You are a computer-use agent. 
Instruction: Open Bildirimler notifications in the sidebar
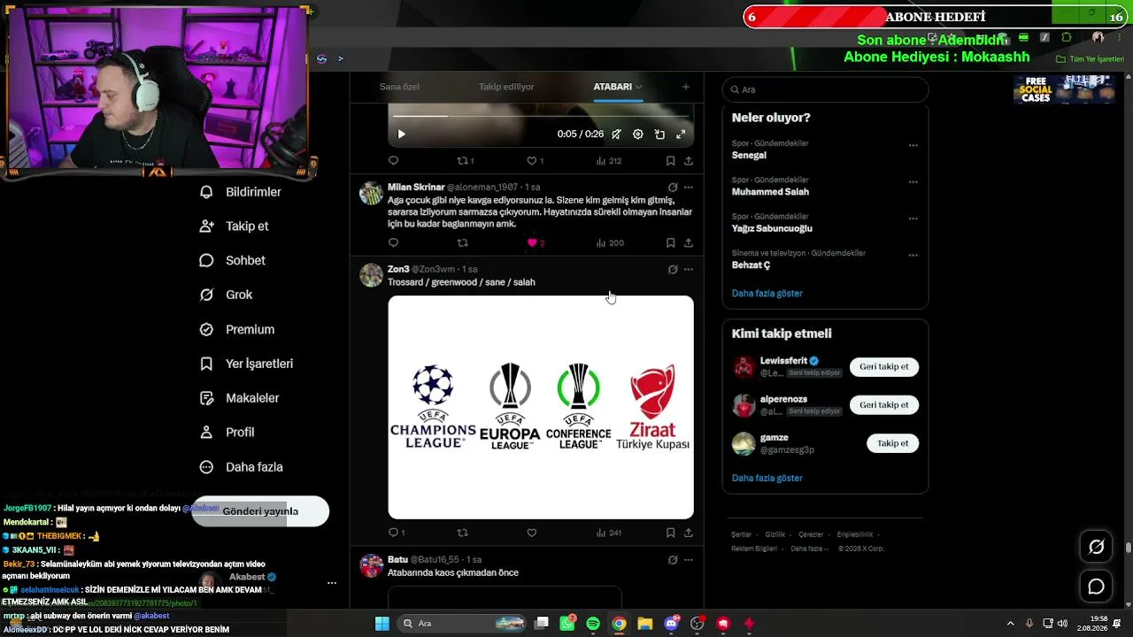click(240, 192)
